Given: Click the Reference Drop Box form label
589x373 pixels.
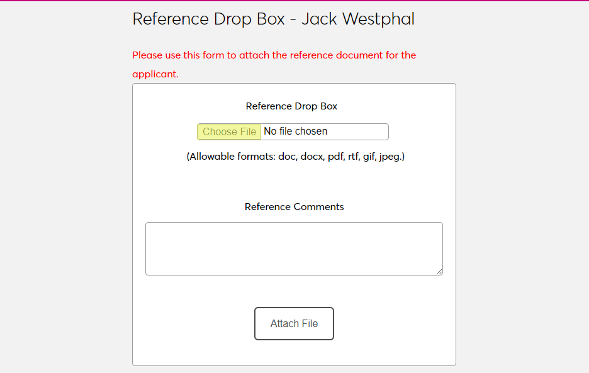Looking at the screenshot, I should click(x=291, y=106).
